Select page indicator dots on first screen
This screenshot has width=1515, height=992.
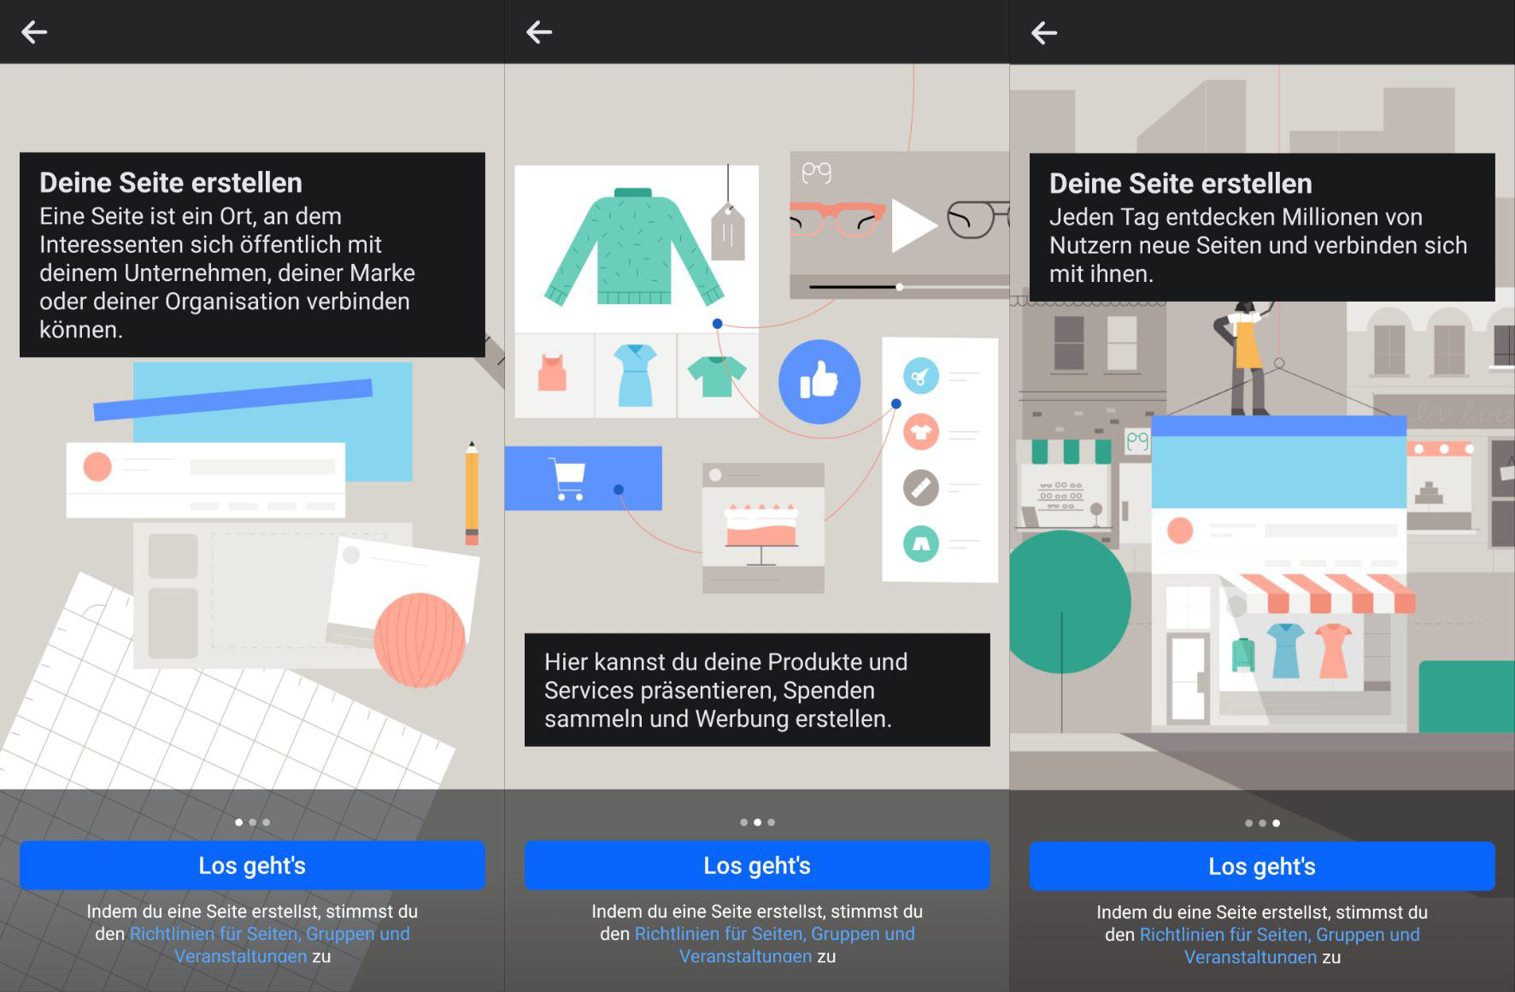click(x=252, y=822)
